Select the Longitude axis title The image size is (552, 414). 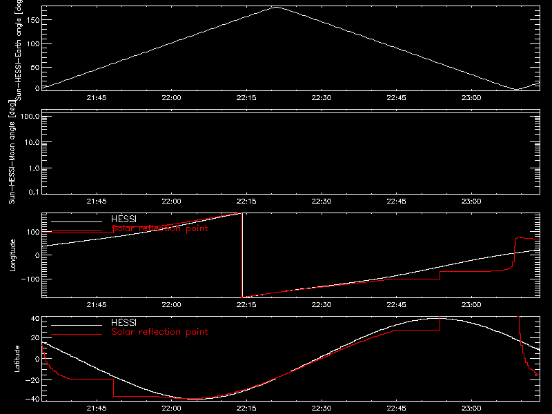click(x=12, y=255)
